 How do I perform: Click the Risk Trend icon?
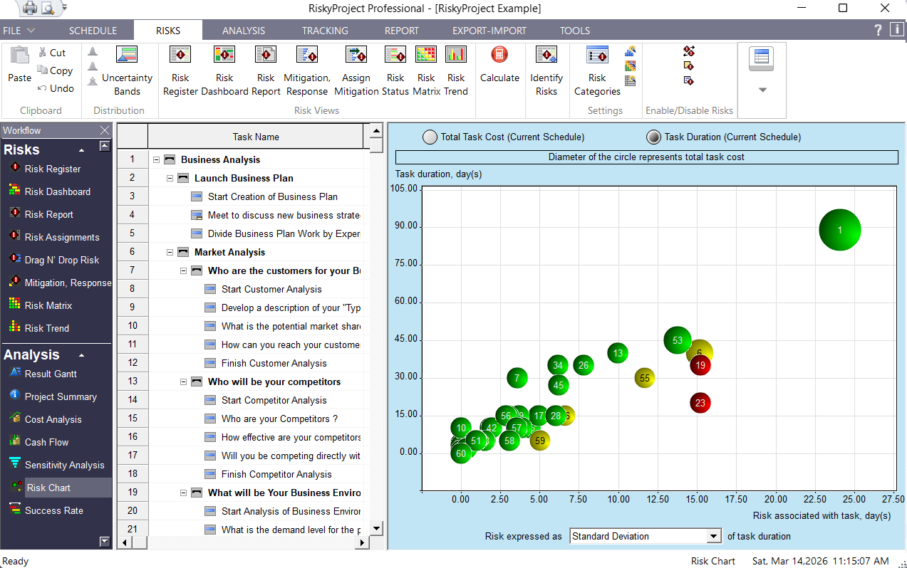[456, 68]
